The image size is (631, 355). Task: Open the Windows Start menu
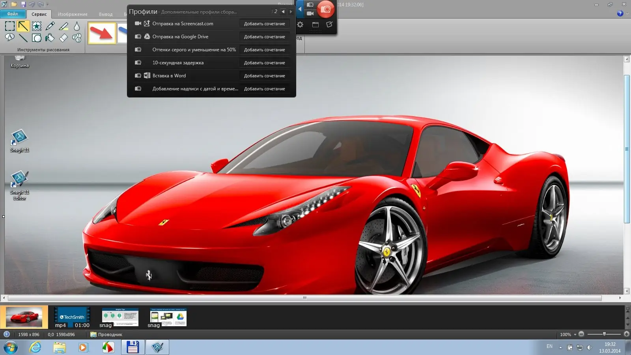pos(11,348)
